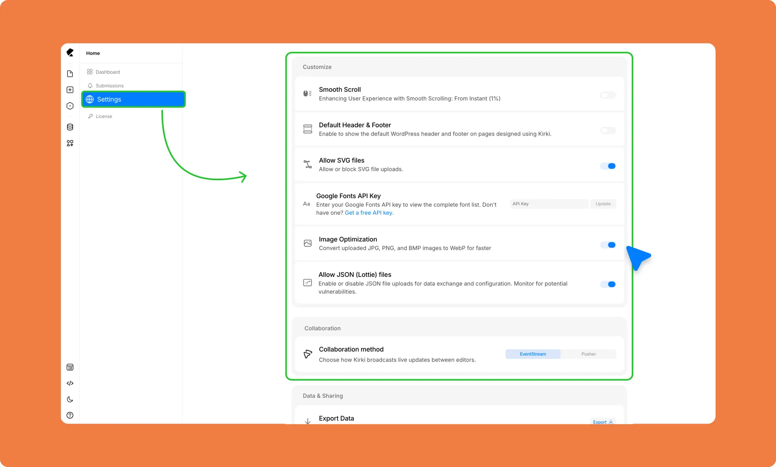Viewport: 776px width, 467px height.
Task: Follow the Get a free API key link
Action: coord(369,213)
